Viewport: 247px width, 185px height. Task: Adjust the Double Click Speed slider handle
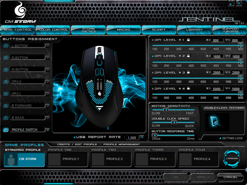point(174,122)
